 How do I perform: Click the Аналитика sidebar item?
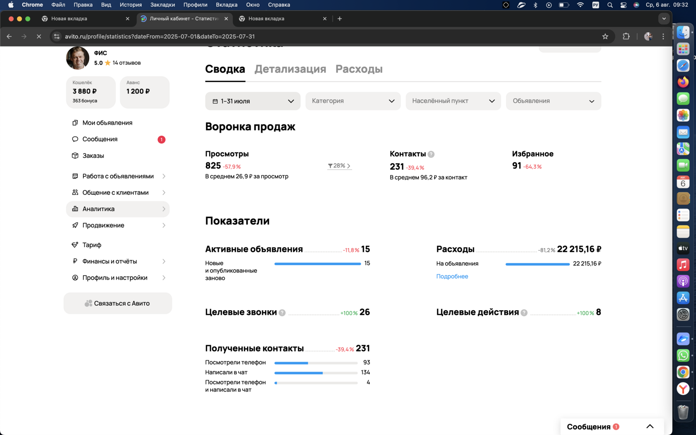pyautogui.click(x=118, y=209)
